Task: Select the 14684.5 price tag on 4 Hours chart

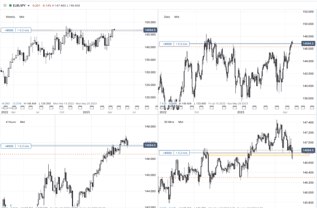Action: [x=150, y=145]
